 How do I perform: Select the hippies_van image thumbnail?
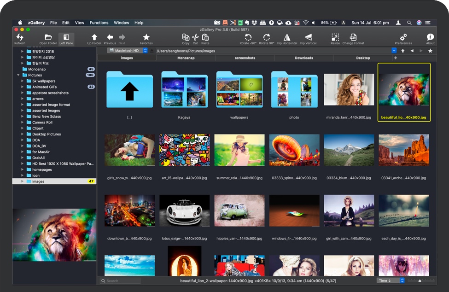[x=239, y=210]
